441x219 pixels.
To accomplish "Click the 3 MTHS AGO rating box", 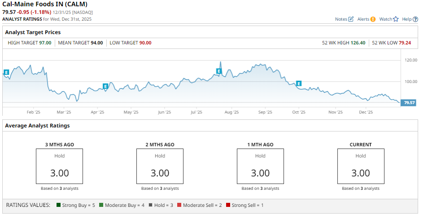I will click(x=59, y=166).
